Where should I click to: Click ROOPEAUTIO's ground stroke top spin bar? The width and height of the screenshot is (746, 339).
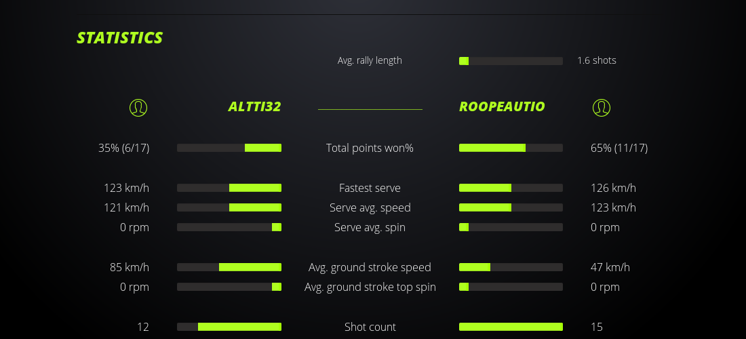(x=511, y=287)
